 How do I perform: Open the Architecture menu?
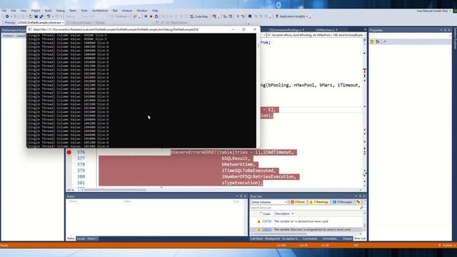(x=100, y=11)
